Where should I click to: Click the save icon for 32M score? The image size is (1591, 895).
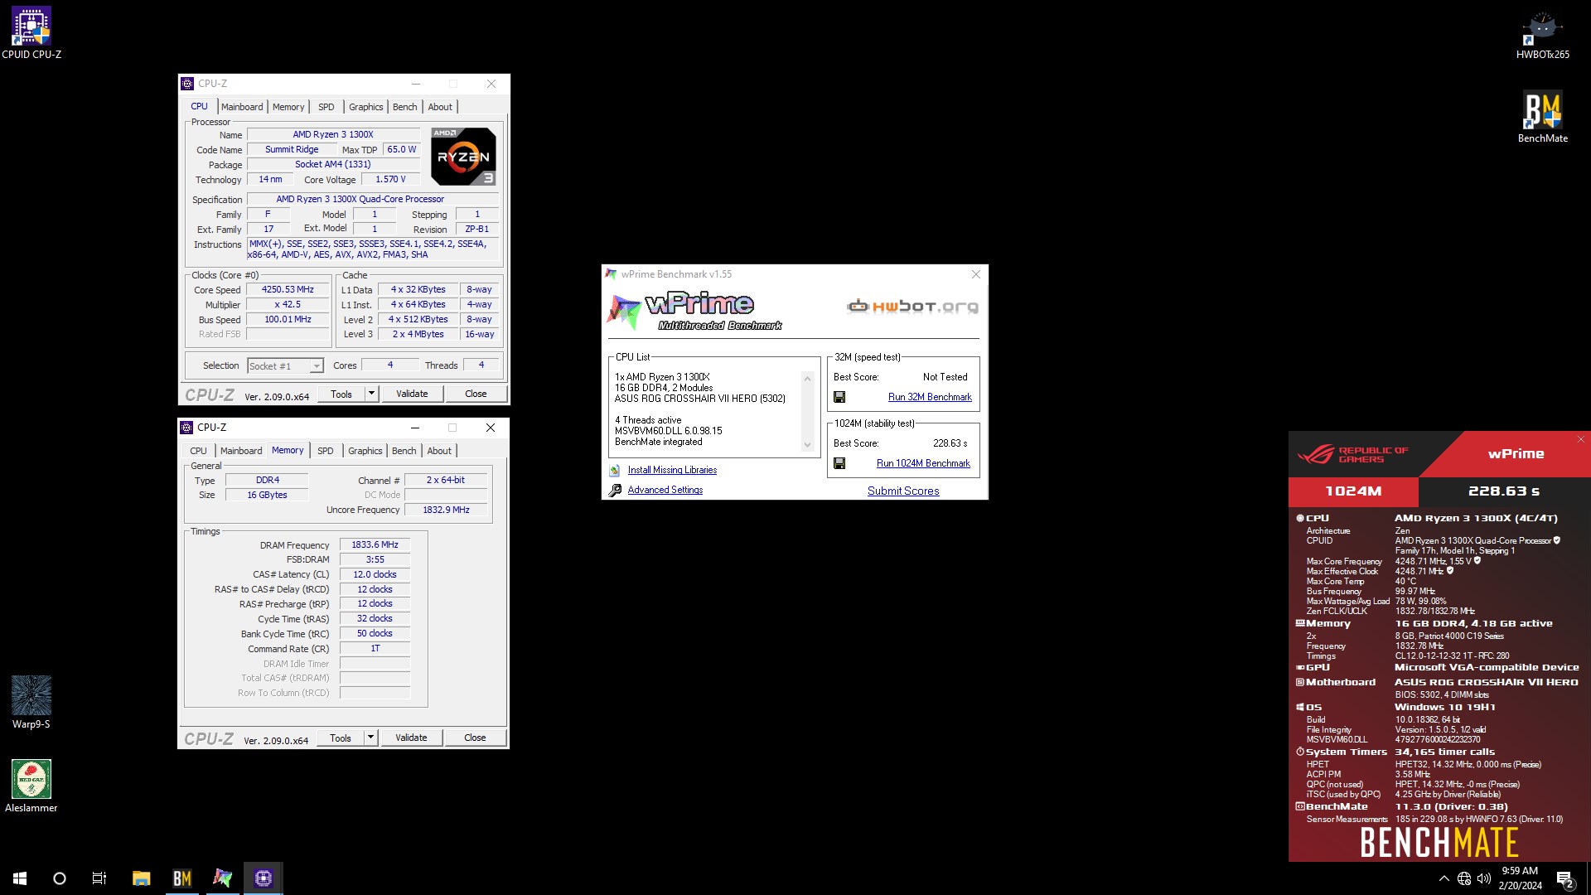(x=839, y=397)
